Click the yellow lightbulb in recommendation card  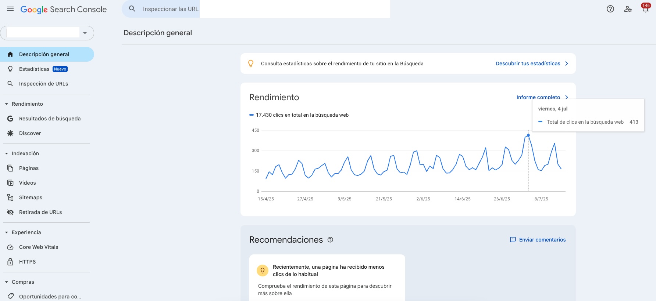coord(263,271)
